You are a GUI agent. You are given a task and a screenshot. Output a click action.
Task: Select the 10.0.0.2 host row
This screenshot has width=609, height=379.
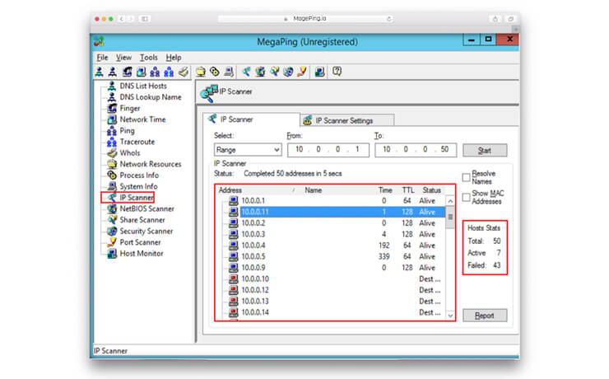point(335,223)
